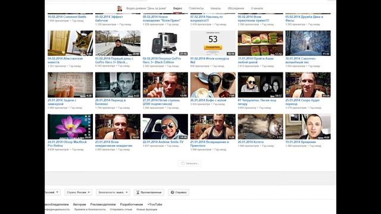The width and height of the screenshot is (381, 214).
Task: Open the thumbnail for 25.01.2014 Скоро будет переезд
Action: (x=308, y=85)
